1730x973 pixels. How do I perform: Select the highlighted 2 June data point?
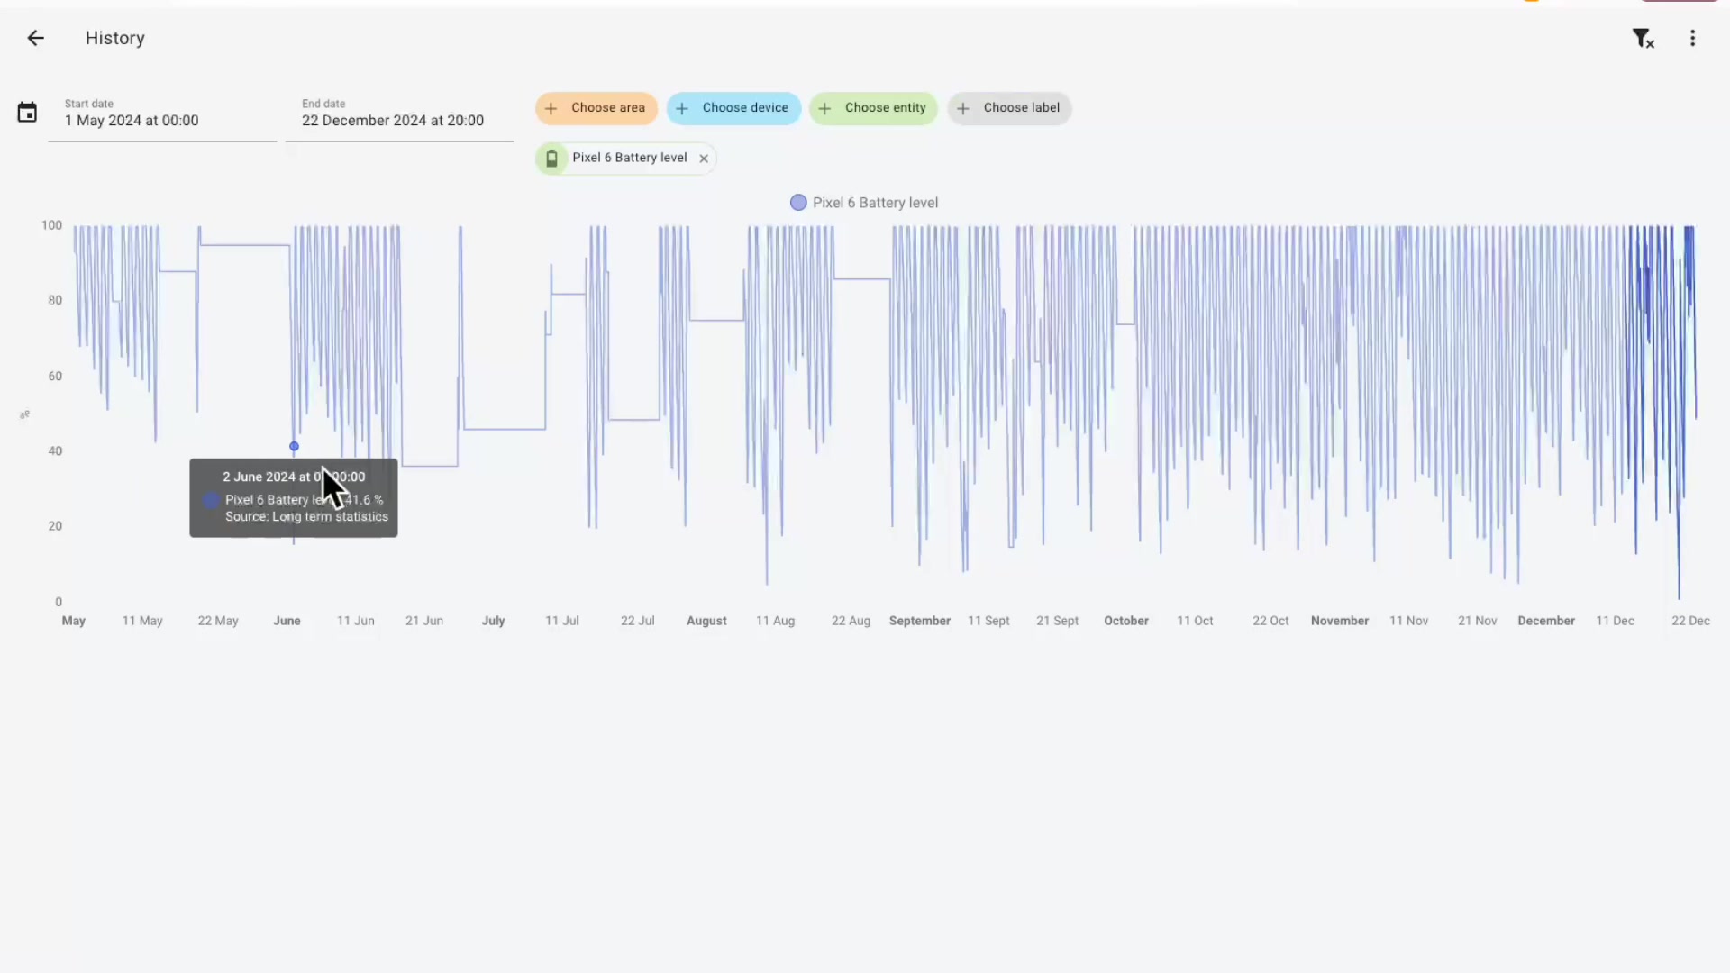pos(294,446)
